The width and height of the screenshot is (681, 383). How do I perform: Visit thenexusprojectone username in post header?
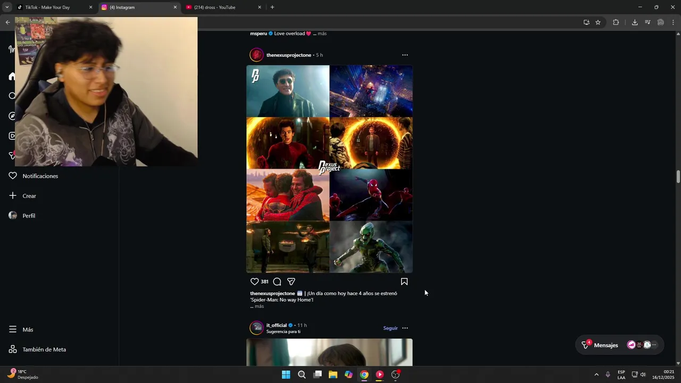pyautogui.click(x=289, y=55)
